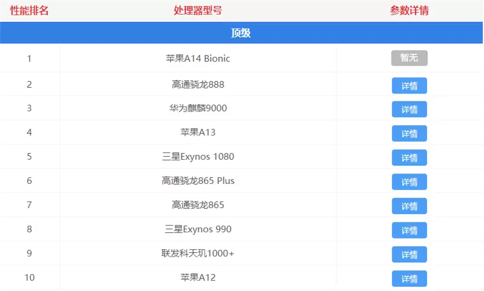Open 详情 for 高通骁龙888
The image size is (484, 291).
[x=410, y=85]
